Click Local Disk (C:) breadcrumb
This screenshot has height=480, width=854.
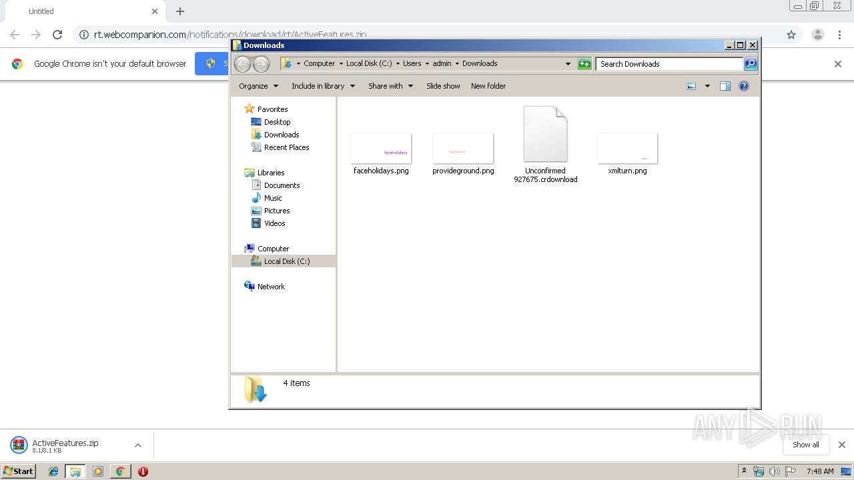[369, 63]
